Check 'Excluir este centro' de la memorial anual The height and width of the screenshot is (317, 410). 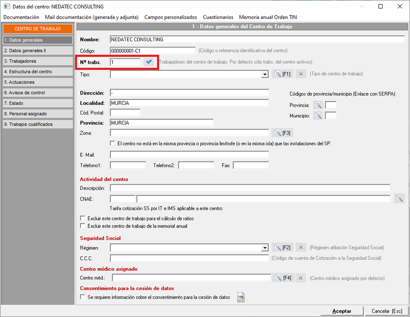coord(82,226)
